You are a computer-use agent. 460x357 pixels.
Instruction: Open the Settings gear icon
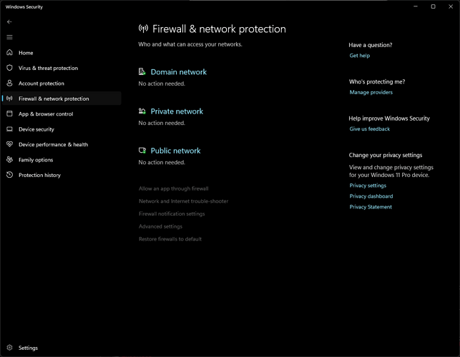pyautogui.click(x=9, y=348)
